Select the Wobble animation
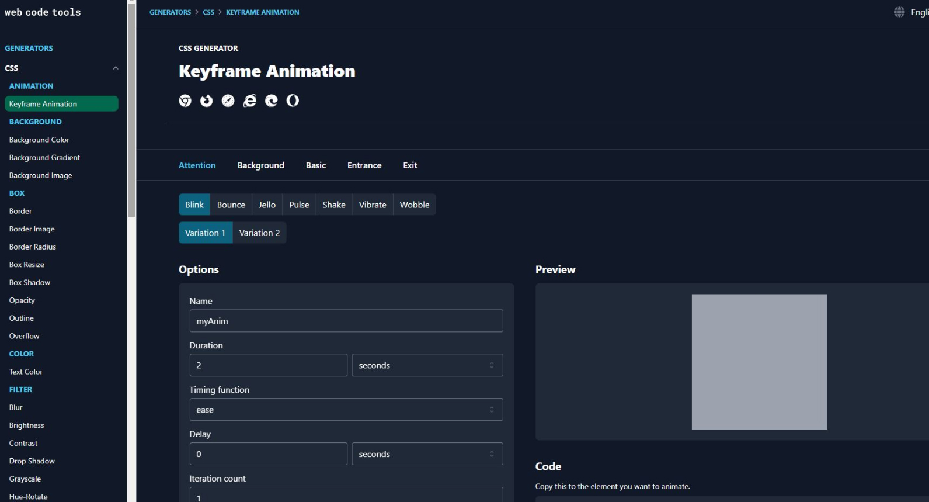The image size is (929, 502). click(x=415, y=205)
